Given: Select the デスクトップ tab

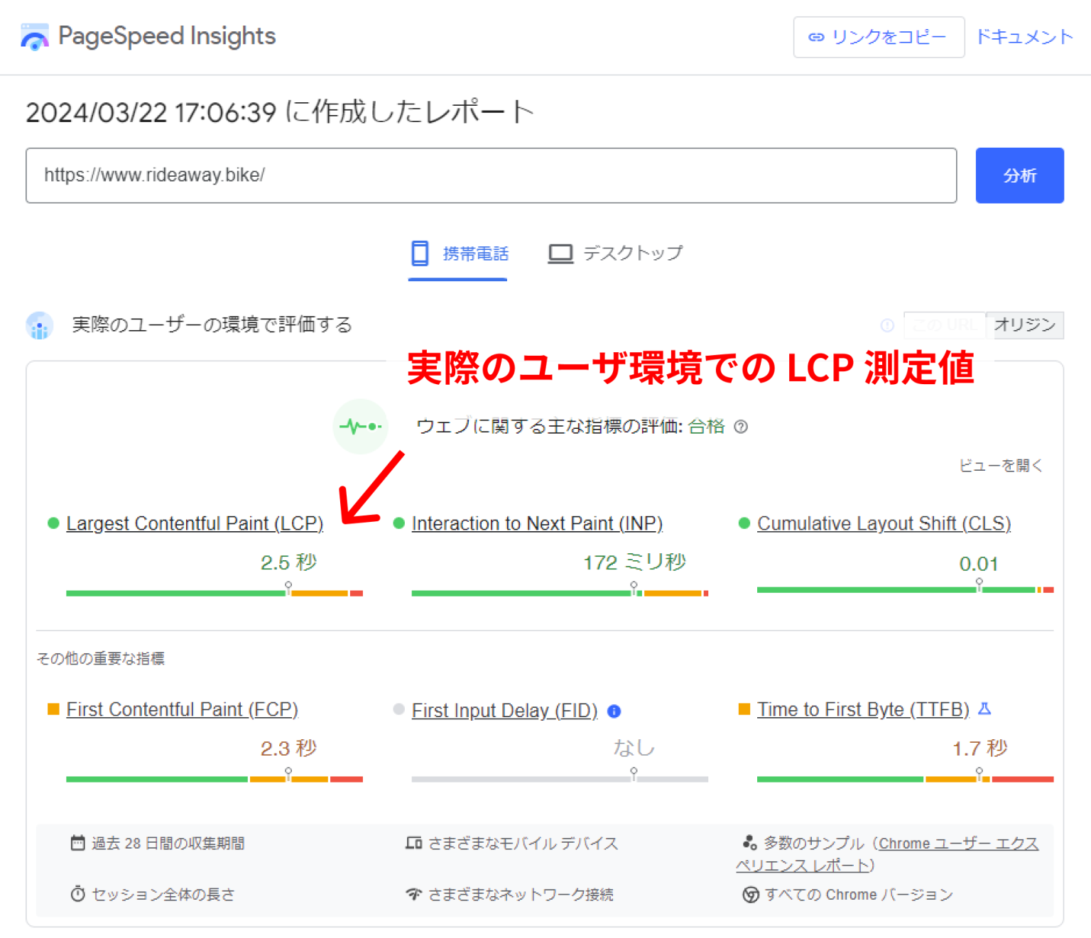Looking at the screenshot, I should click(x=615, y=253).
